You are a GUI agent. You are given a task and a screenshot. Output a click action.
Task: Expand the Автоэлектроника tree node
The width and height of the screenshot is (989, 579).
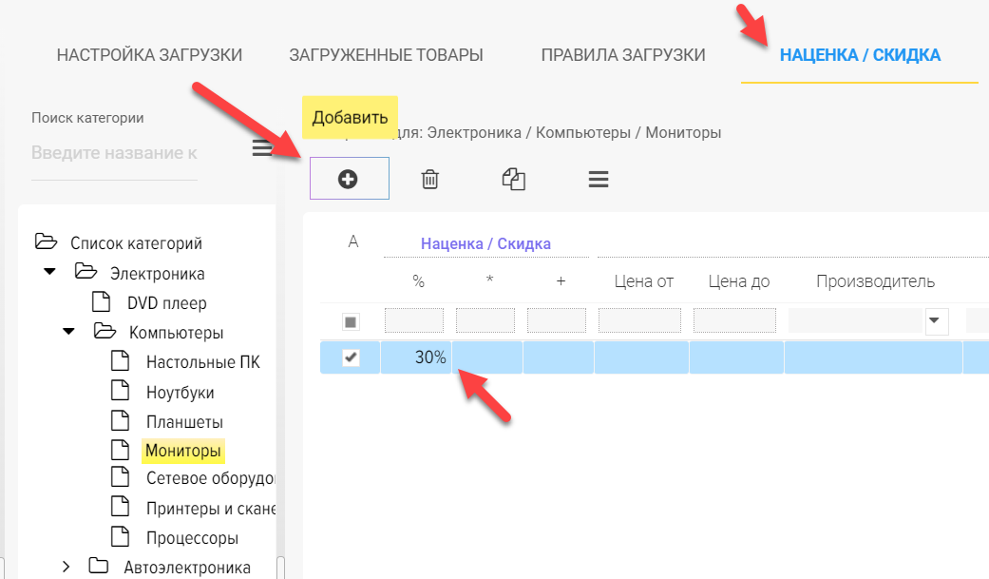[67, 567]
